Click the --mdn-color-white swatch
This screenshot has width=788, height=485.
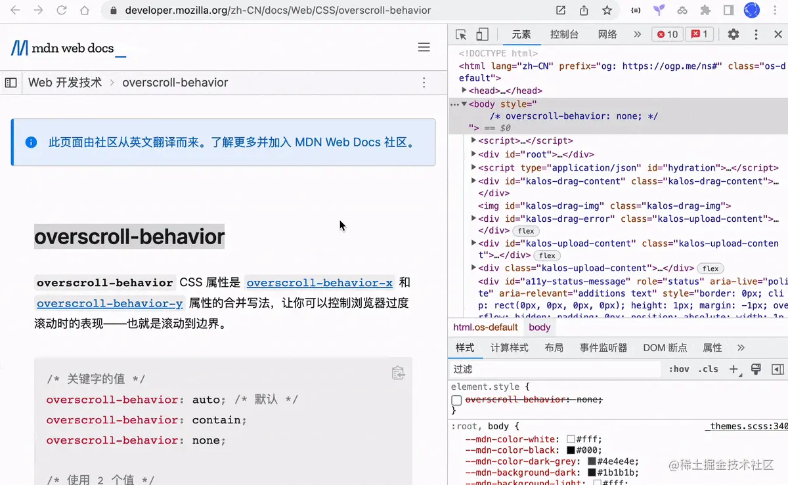(571, 440)
